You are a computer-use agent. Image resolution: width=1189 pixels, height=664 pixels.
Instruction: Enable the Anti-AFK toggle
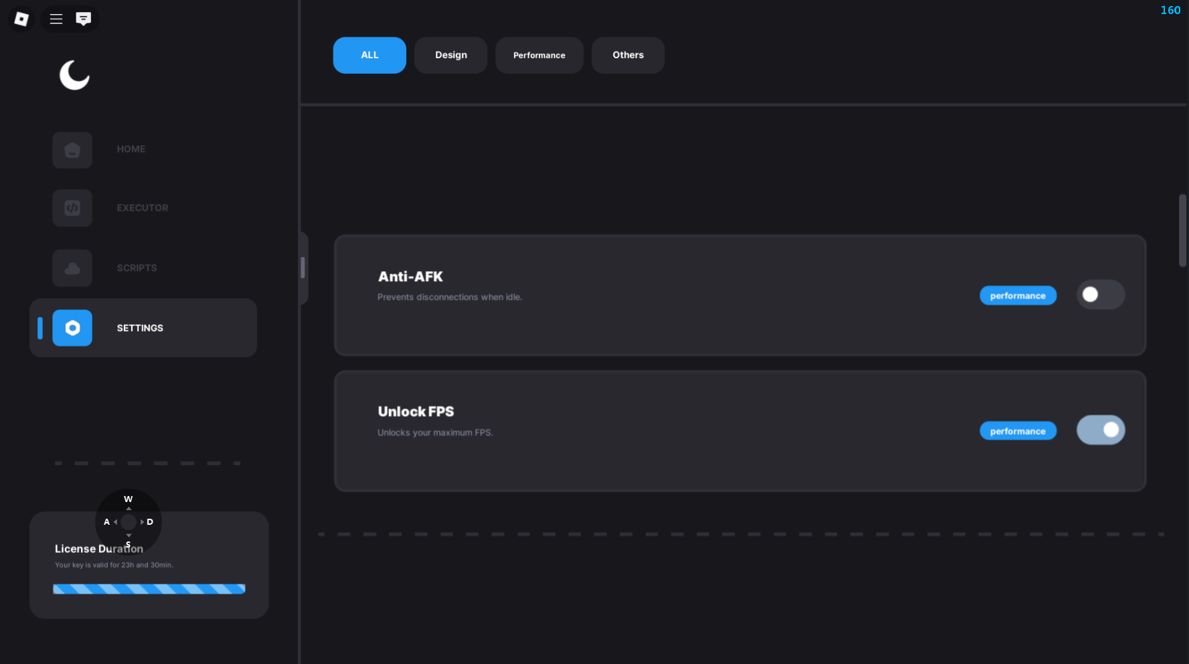(x=1100, y=295)
